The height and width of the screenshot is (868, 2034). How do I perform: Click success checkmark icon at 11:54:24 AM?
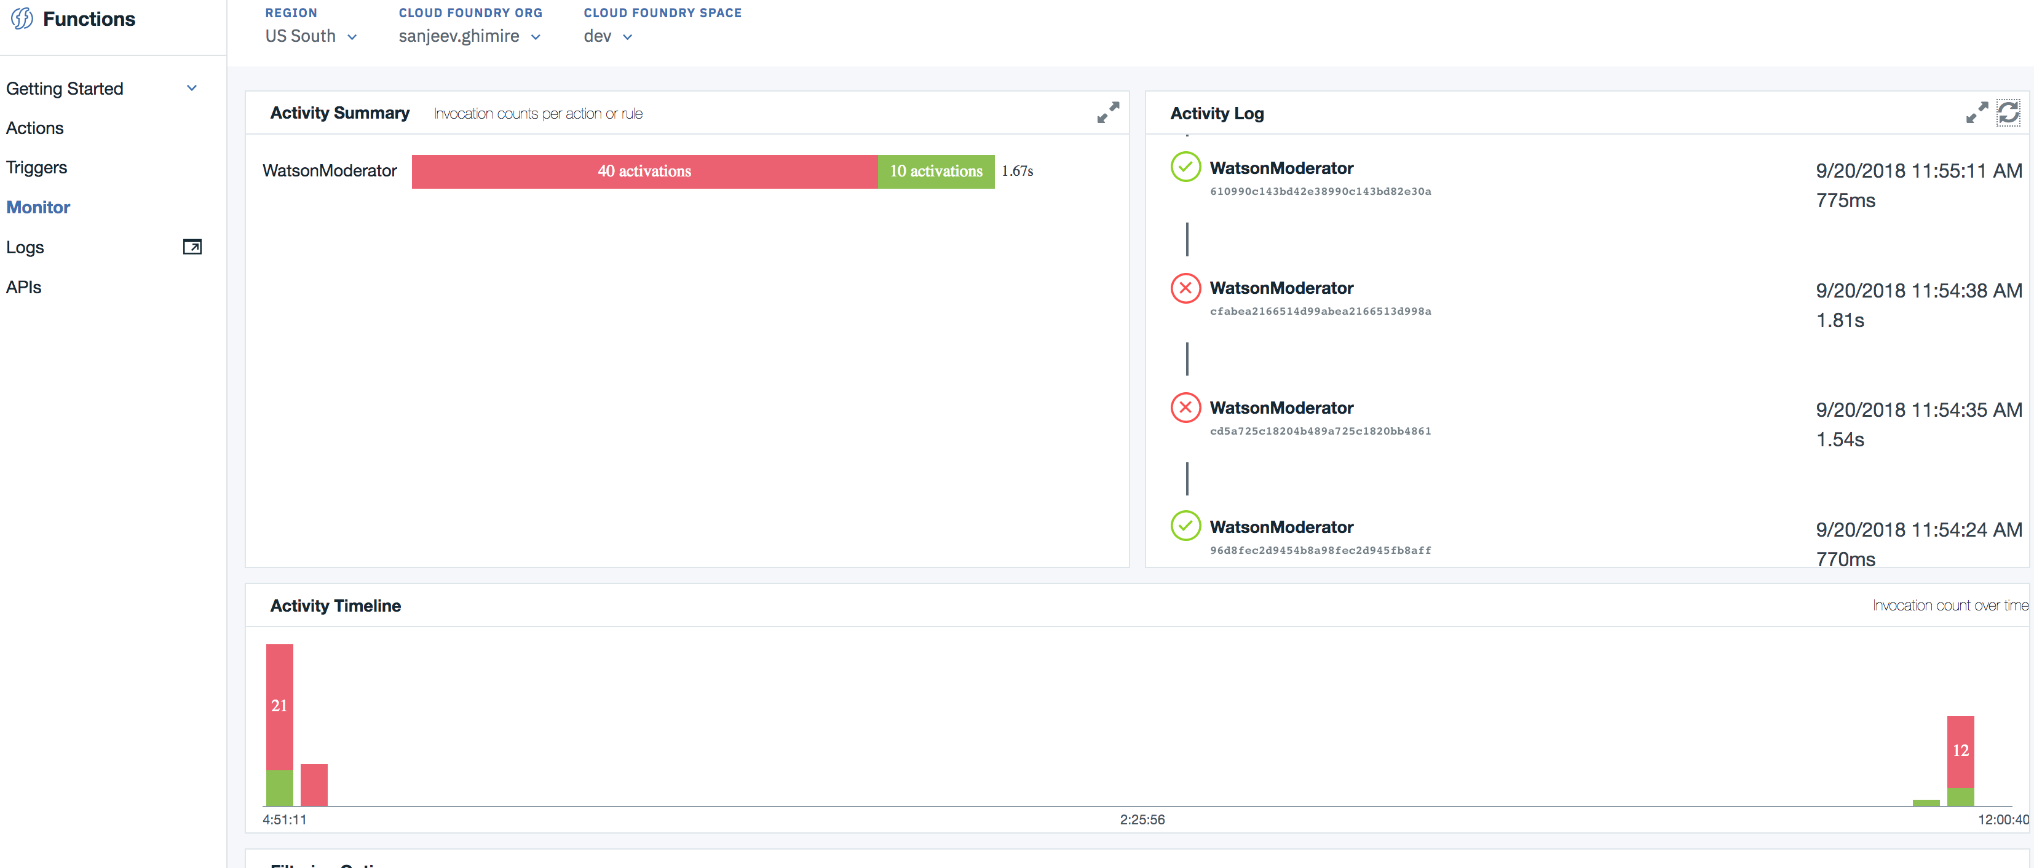tap(1185, 526)
